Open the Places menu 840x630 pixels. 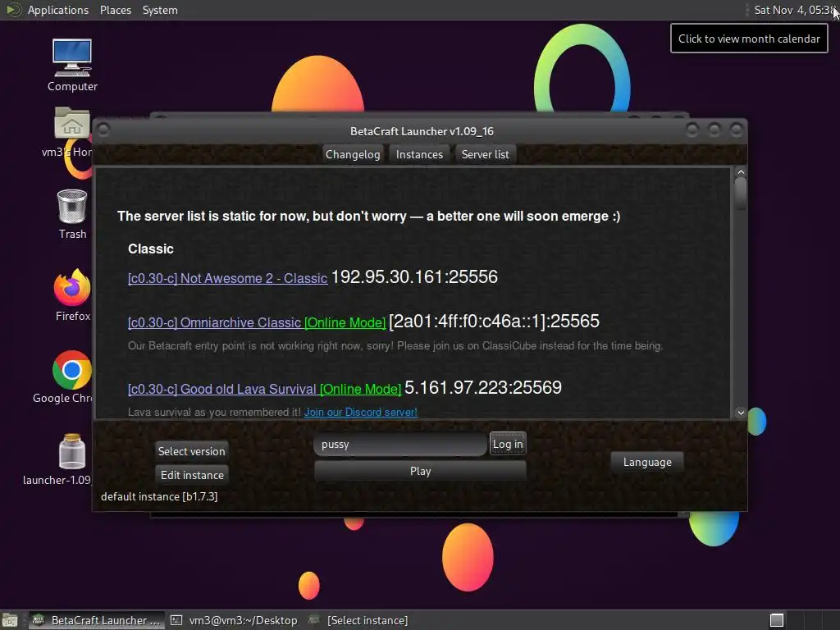point(115,10)
